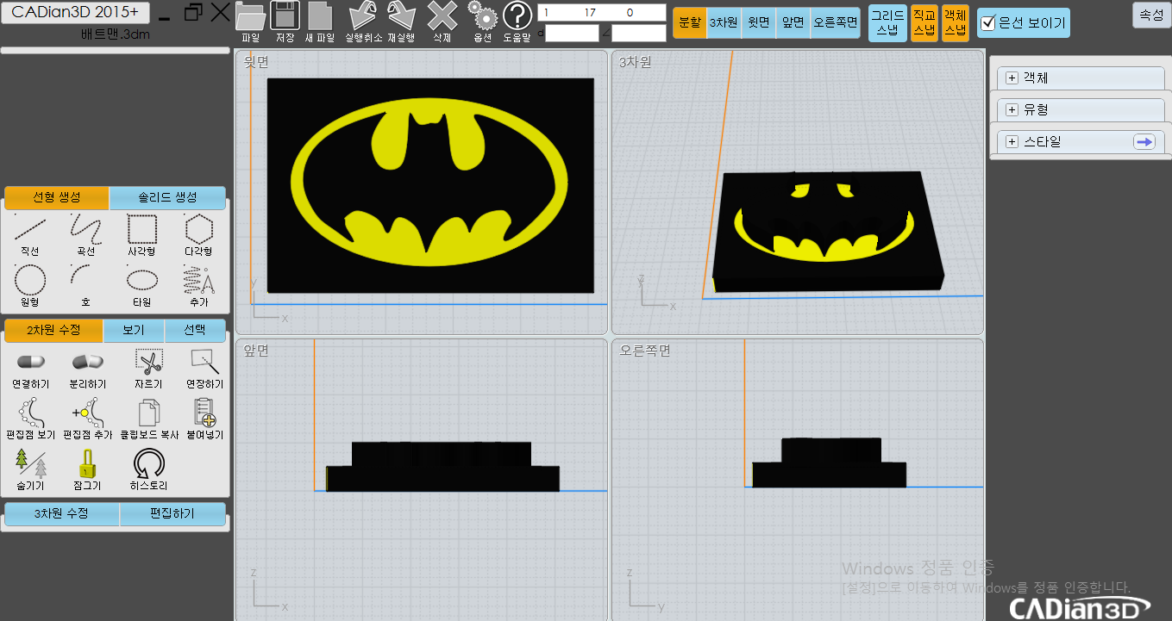
Task: Toggle the 은선 보이기 checkbox
Action: [988, 24]
